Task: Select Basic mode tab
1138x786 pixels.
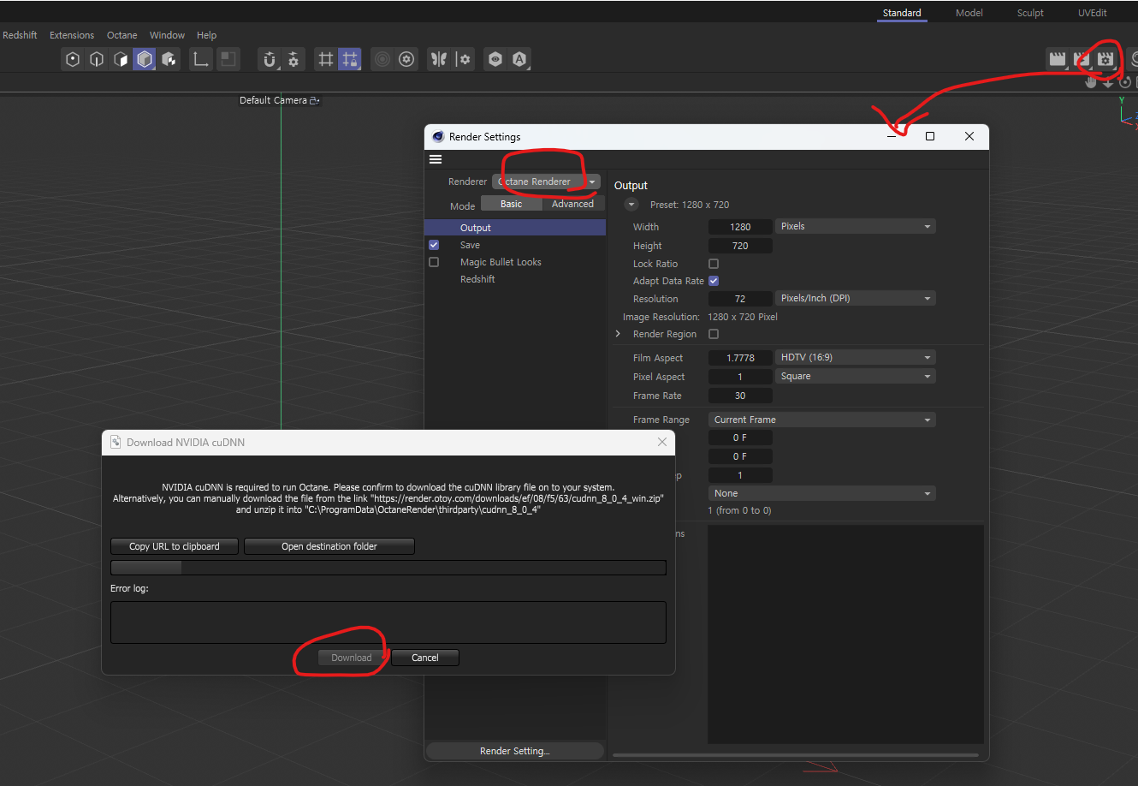Action: pos(511,204)
